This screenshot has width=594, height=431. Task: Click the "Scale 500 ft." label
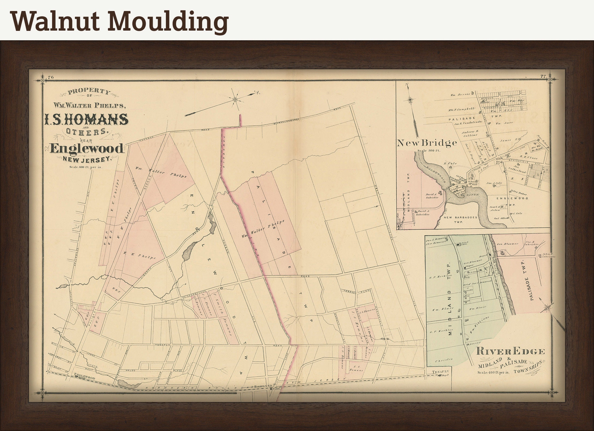(429, 151)
